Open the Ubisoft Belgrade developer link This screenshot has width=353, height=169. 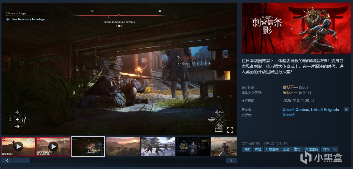[x=327, y=109]
